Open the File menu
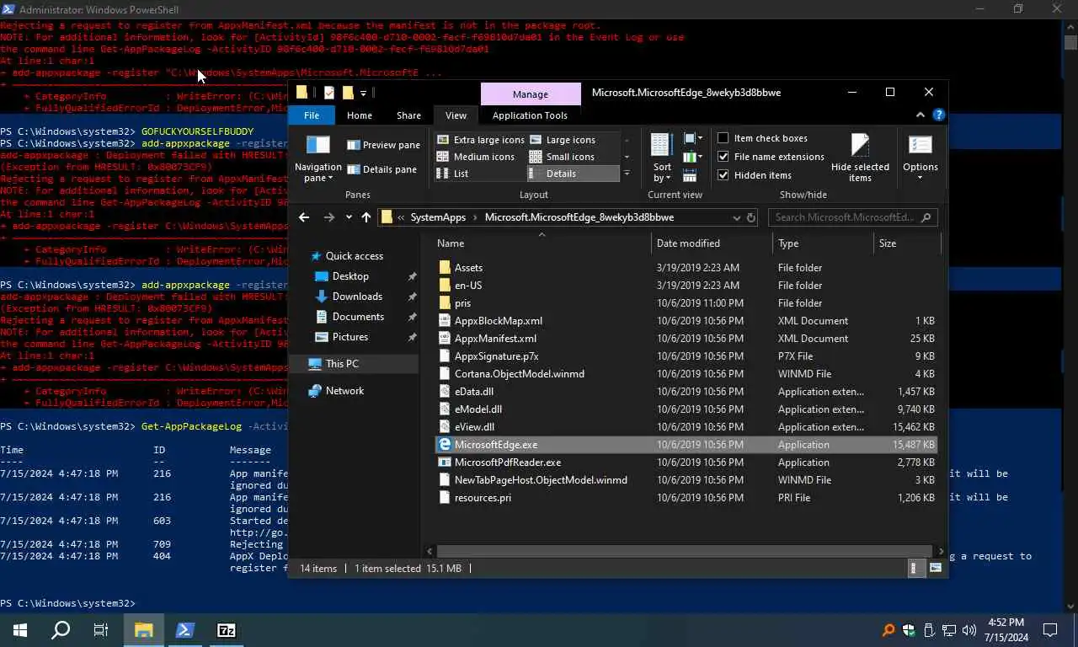1078x647 pixels. tap(312, 115)
